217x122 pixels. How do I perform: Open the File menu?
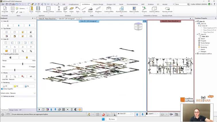[x=3, y=4]
